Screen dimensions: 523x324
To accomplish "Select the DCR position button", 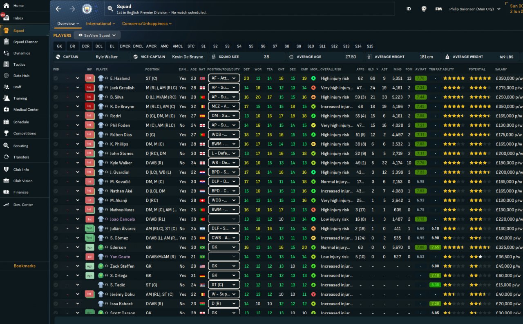I will pyautogui.click(x=85, y=47).
